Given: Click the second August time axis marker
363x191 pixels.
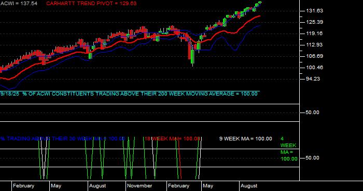Looking at the screenshot, I should (249, 186).
